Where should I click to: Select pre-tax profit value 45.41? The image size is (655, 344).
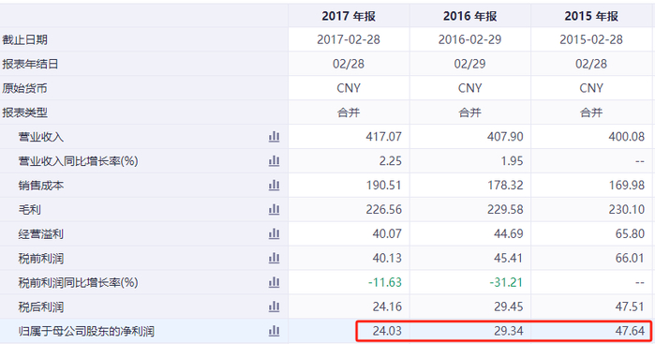[x=509, y=259]
